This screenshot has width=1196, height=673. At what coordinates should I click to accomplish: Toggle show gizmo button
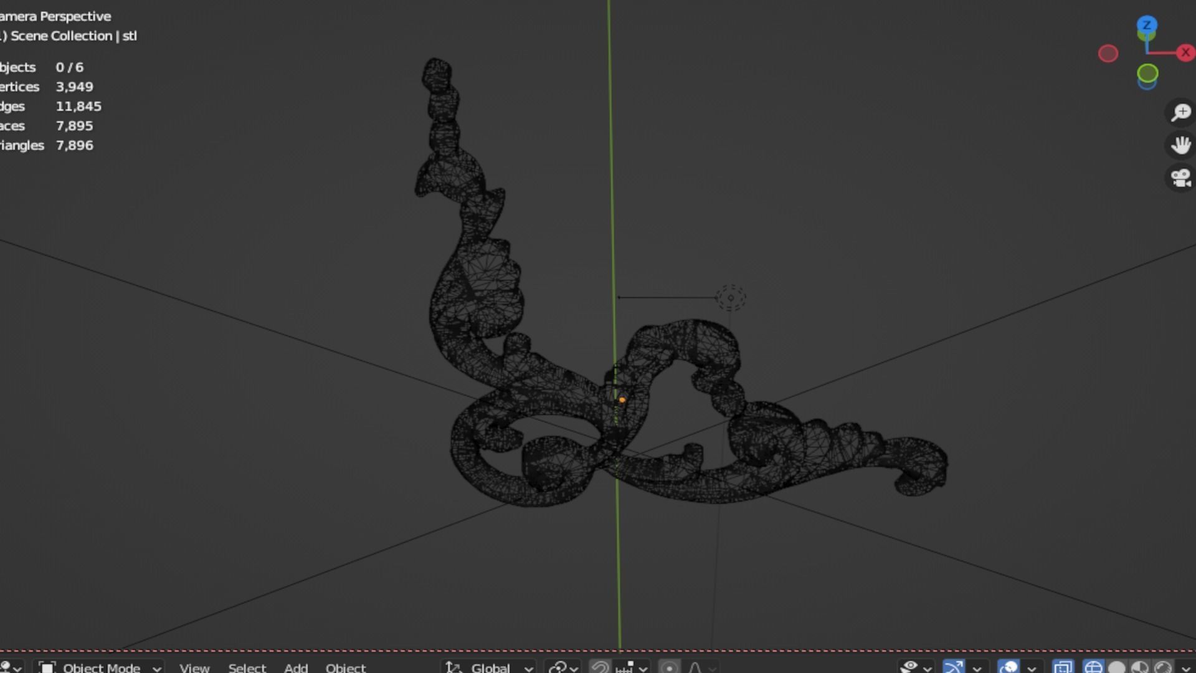click(954, 667)
